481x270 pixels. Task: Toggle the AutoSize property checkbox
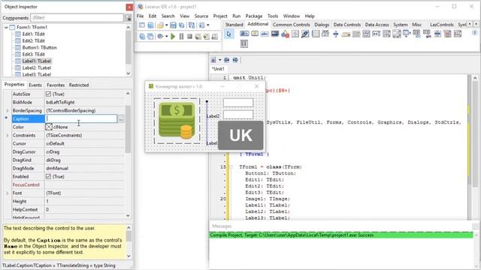coord(48,94)
